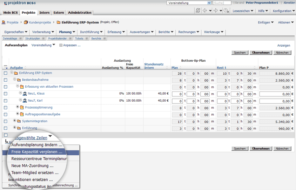
Task: Open the Auswertungen menu
Action: tap(142, 32)
